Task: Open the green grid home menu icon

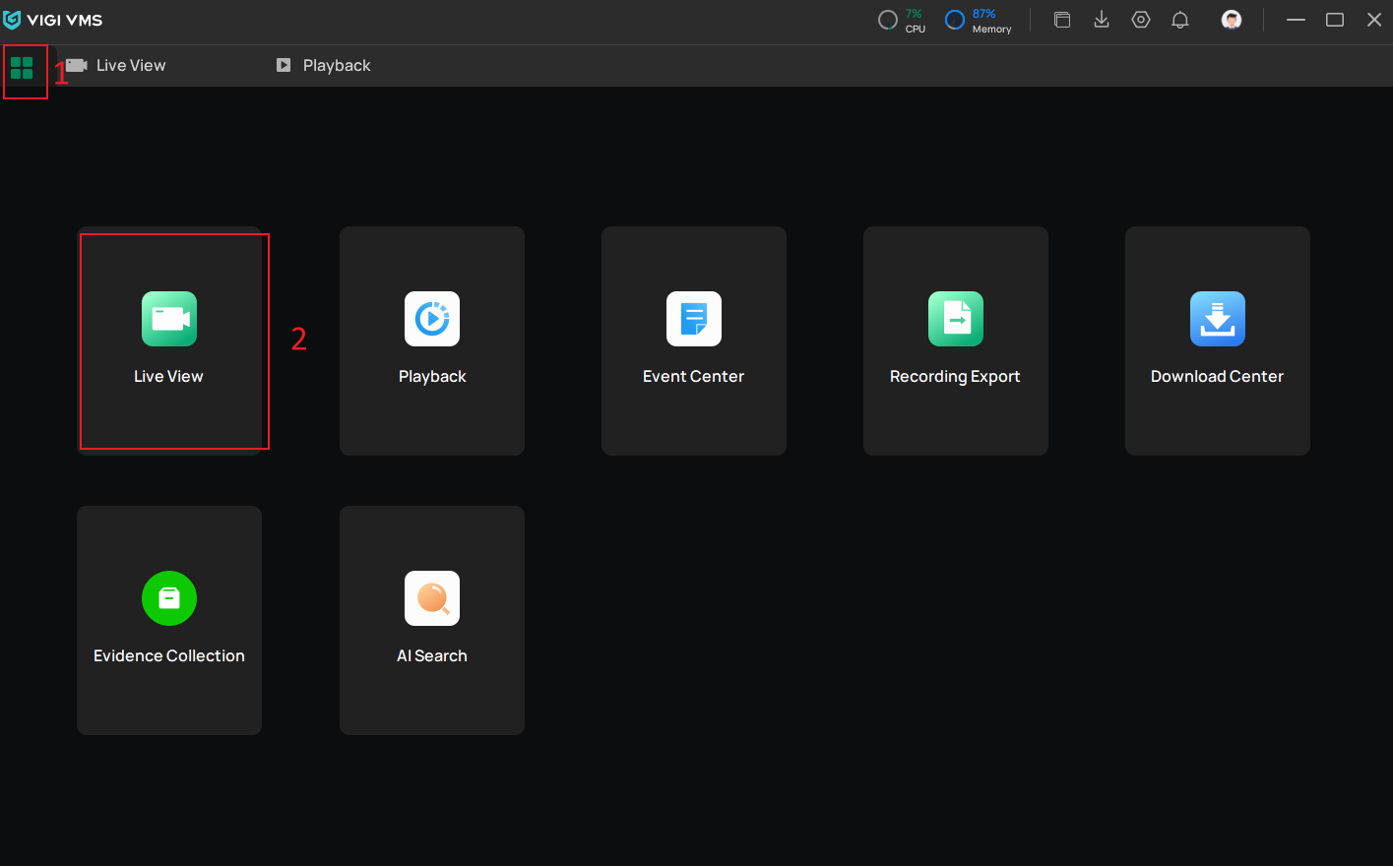Action: (x=22, y=67)
